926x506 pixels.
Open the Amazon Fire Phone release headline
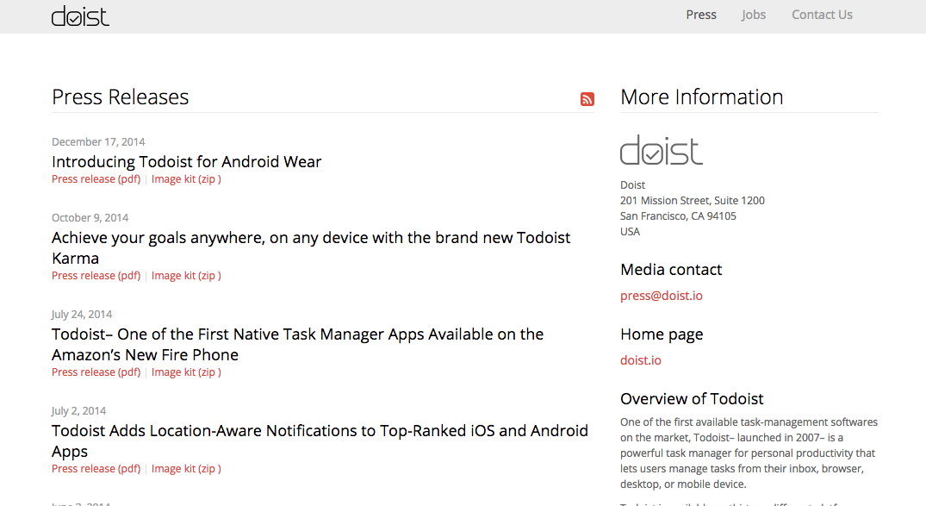[x=298, y=344]
